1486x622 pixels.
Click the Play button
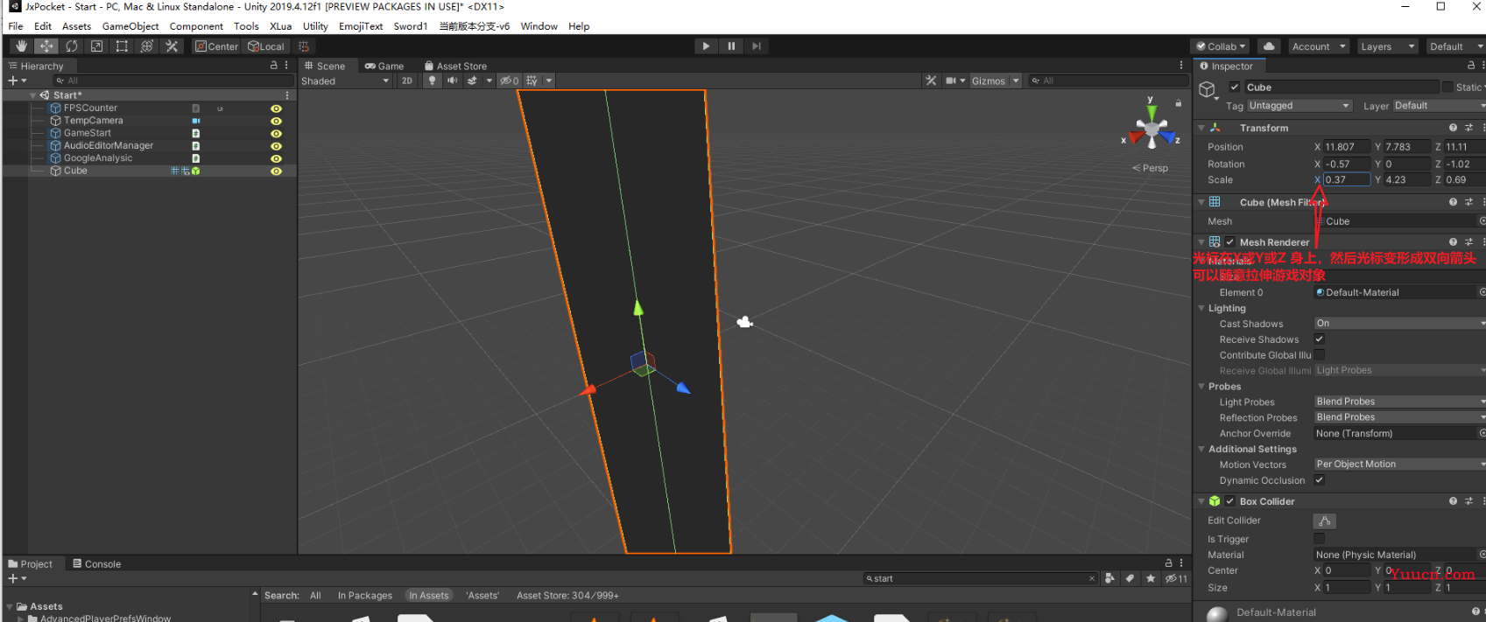click(706, 46)
